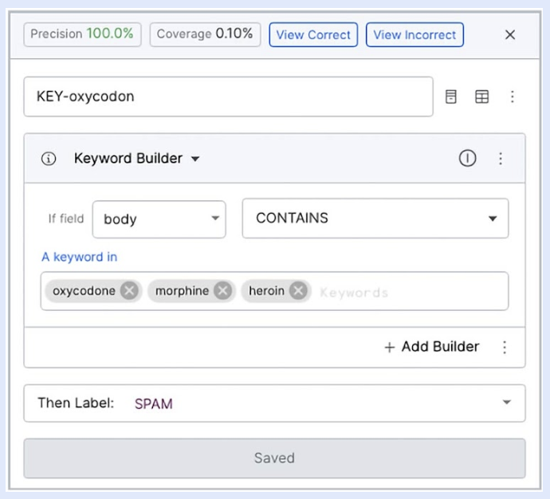Click the table view icon beside name

[482, 96]
